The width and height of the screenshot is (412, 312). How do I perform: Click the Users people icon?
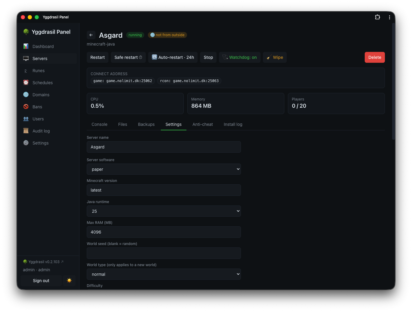coord(26,119)
